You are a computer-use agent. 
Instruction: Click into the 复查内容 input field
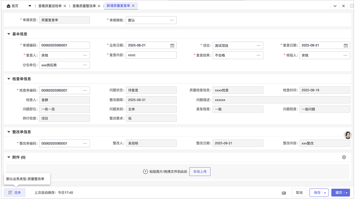pyautogui.click(x=151, y=55)
